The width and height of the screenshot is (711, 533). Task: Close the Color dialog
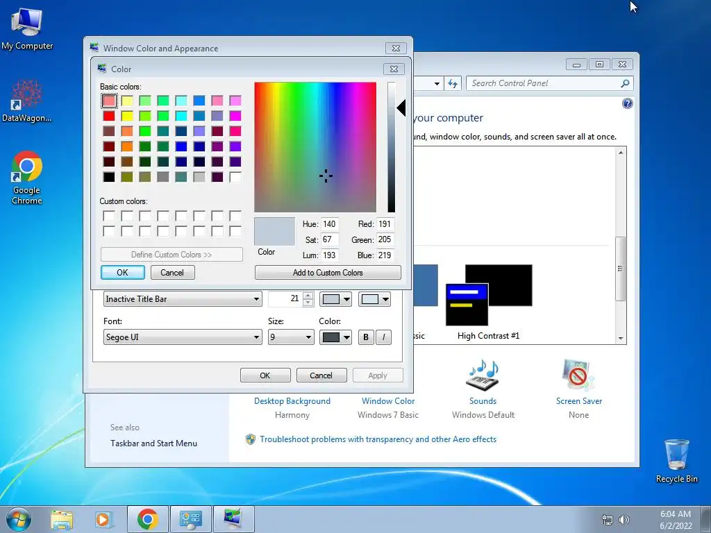pos(394,69)
